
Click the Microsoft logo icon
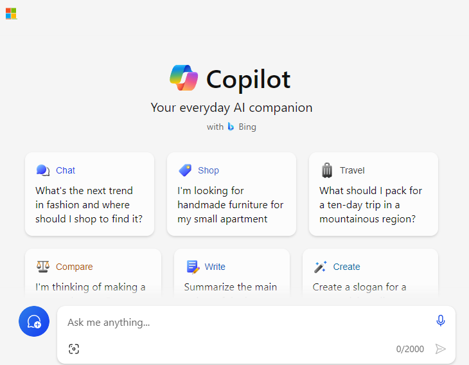(x=11, y=13)
